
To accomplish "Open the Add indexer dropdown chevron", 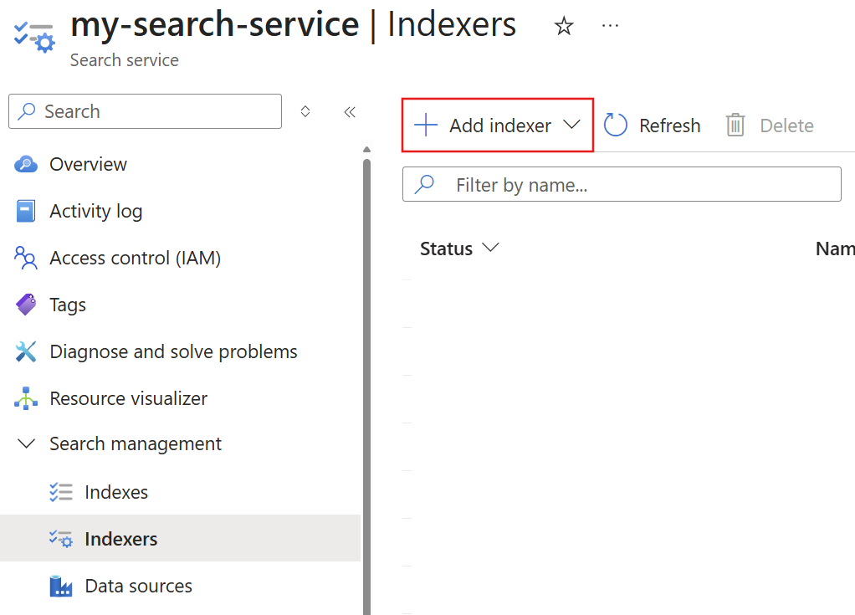I will click(571, 125).
